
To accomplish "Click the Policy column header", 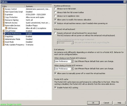I will point(13,6).
